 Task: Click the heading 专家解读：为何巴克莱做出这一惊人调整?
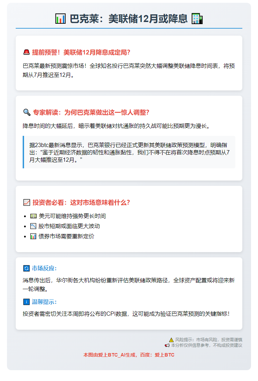pyautogui.click(x=91, y=112)
